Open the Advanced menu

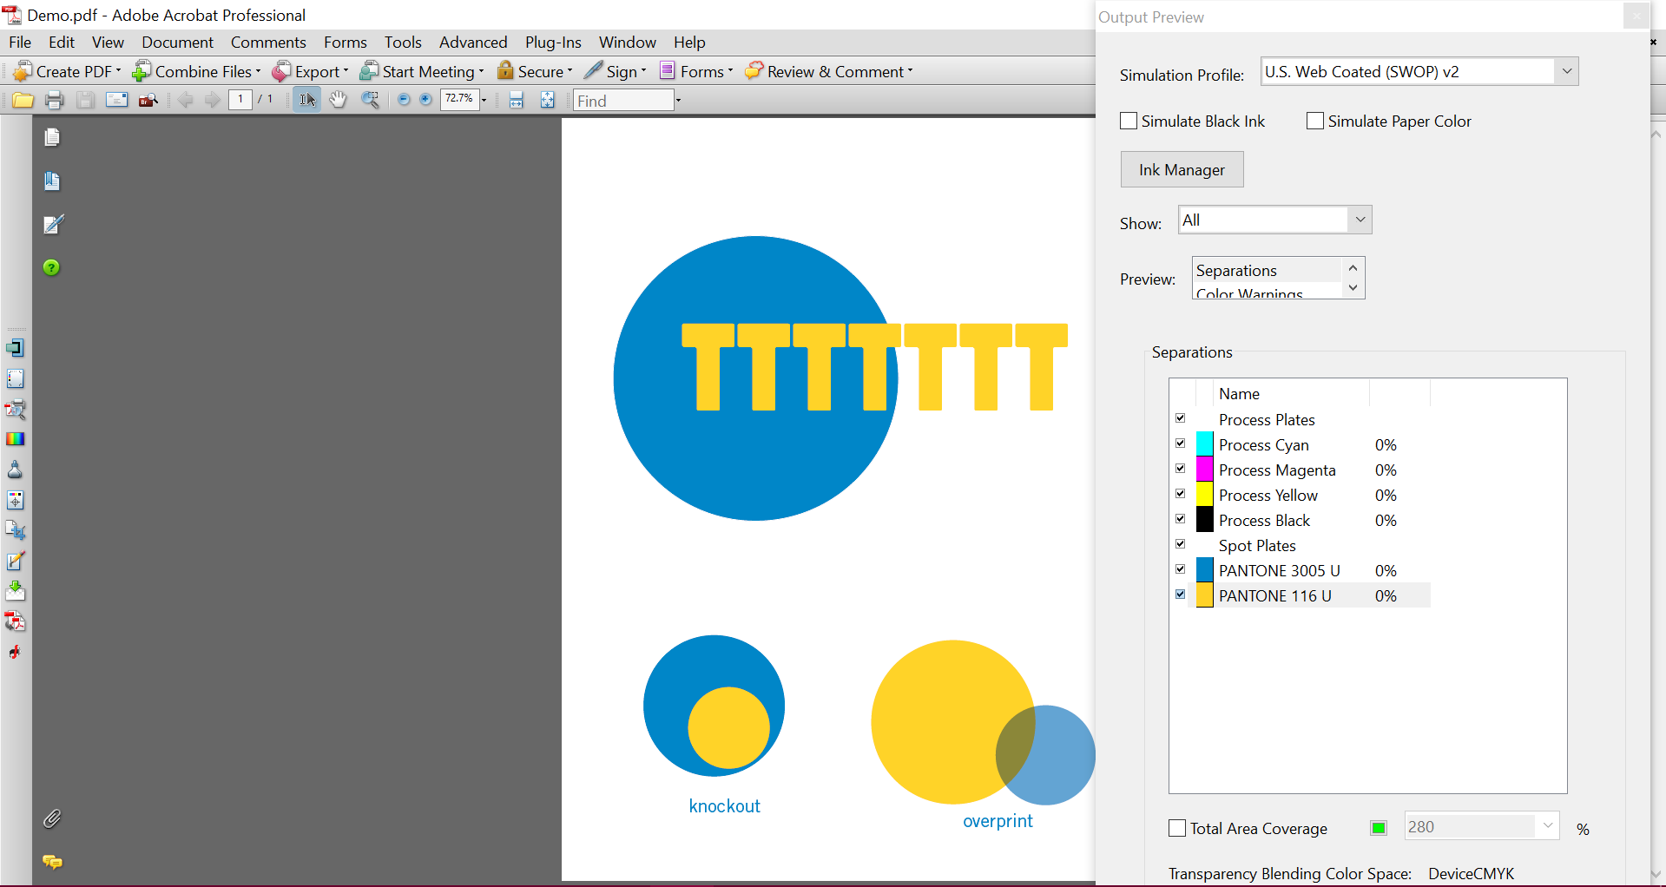pyautogui.click(x=473, y=42)
